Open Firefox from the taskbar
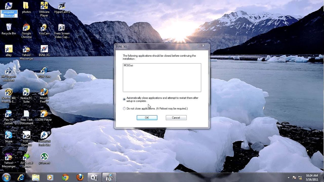 (x=80, y=177)
